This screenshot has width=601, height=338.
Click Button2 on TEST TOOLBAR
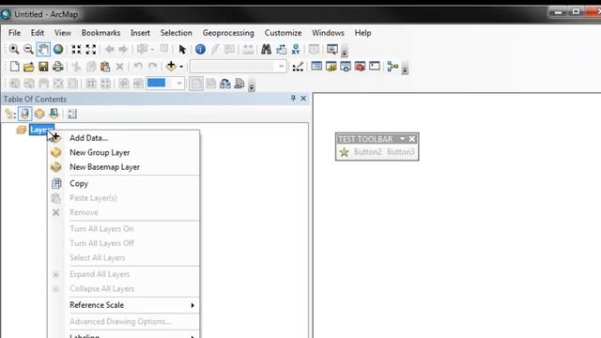tap(367, 152)
